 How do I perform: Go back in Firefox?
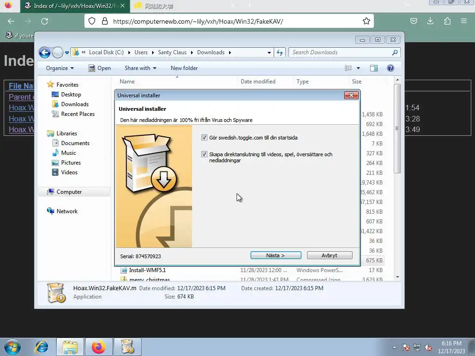tap(11, 21)
